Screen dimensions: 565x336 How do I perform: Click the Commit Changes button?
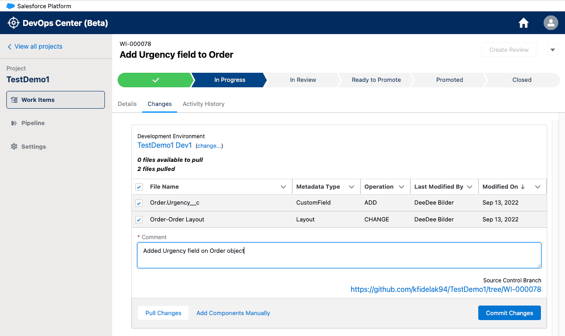pyautogui.click(x=509, y=313)
